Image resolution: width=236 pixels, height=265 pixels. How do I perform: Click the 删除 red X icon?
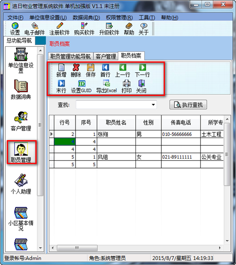(x=76, y=70)
